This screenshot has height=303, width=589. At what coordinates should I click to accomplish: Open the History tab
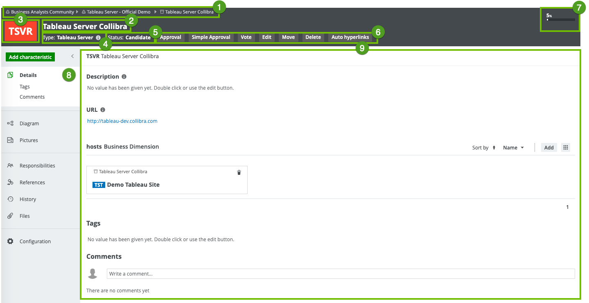point(28,199)
